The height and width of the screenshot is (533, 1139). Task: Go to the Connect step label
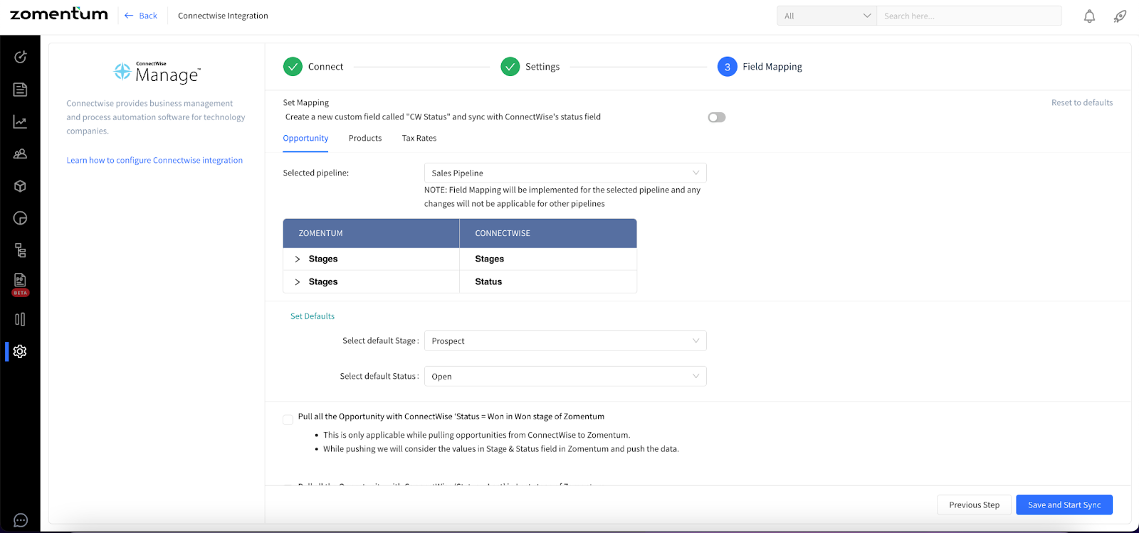point(325,67)
